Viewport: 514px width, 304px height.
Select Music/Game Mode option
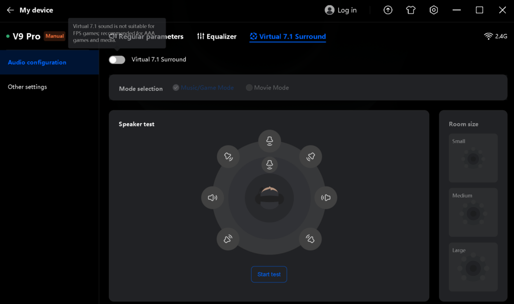(203, 87)
